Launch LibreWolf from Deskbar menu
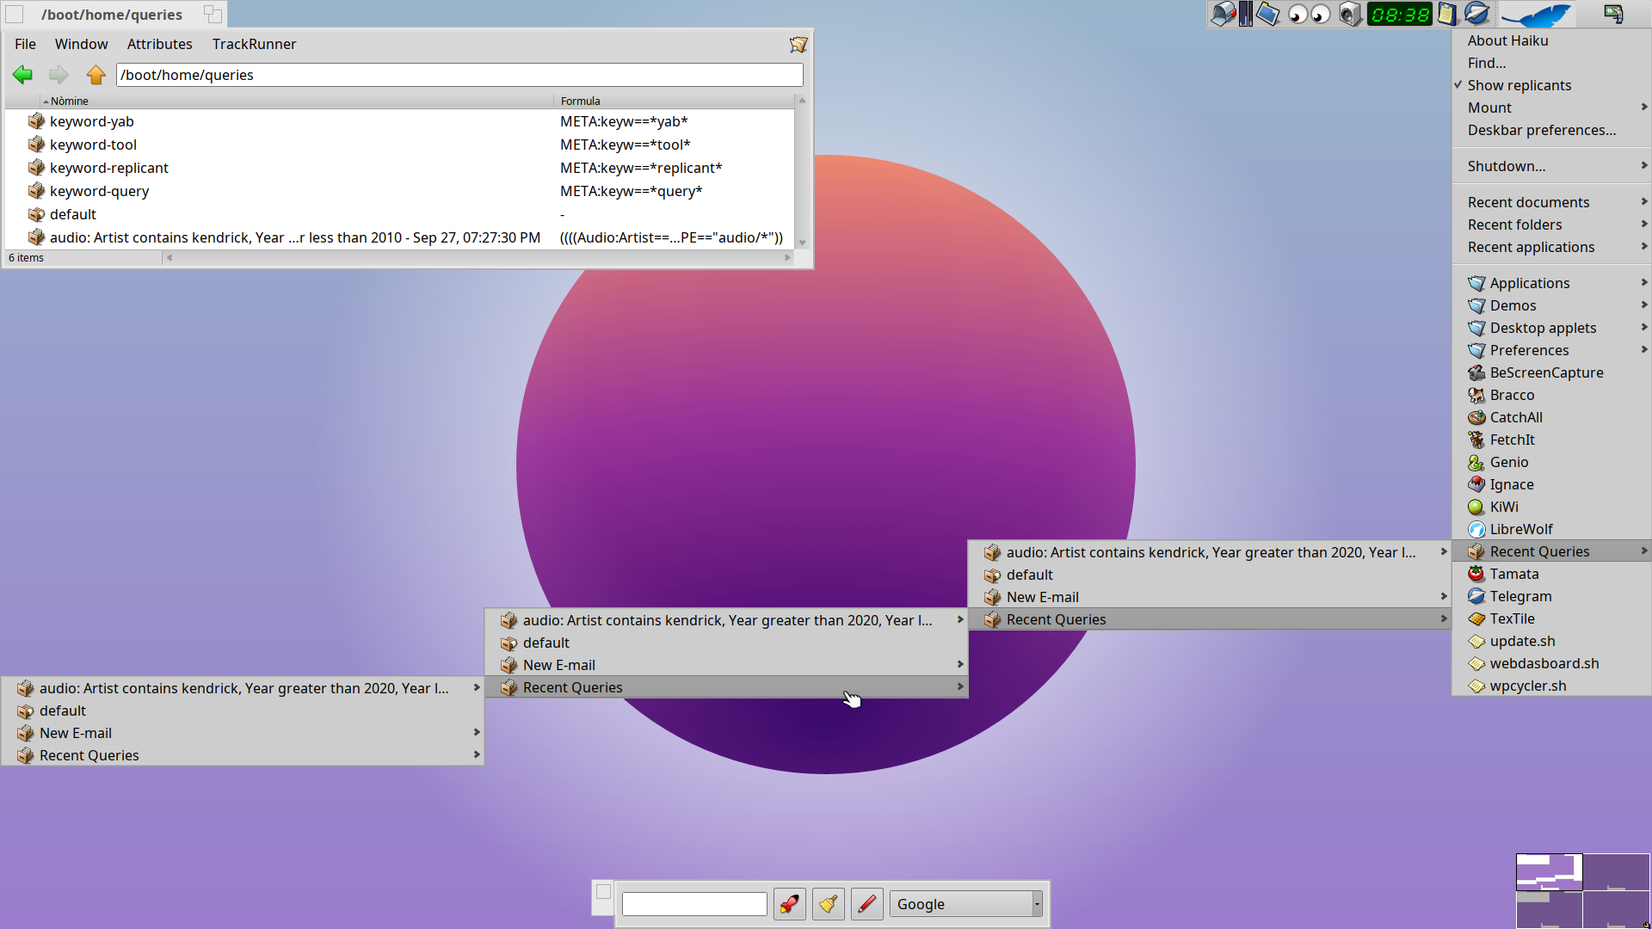The width and height of the screenshot is (1652, 929). [1520, 529]
